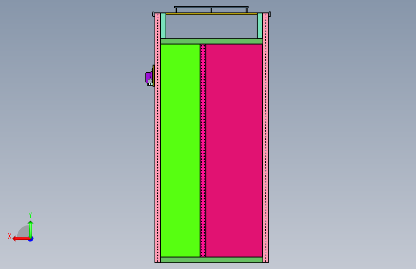Pick the left cyan post at top

point(163,26)
